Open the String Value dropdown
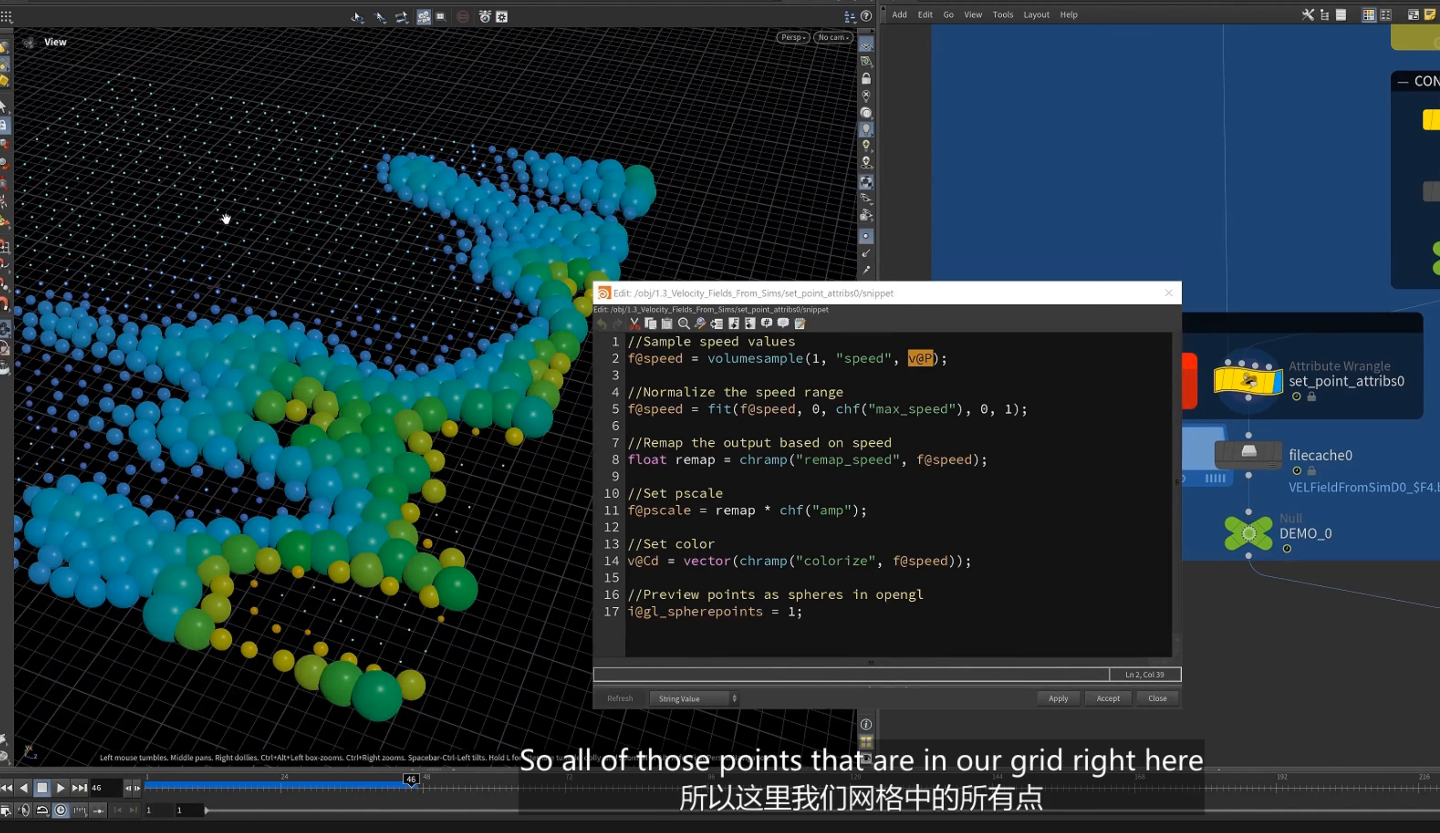This screenshot has height=833, width=1440. (x=694, y=698)
